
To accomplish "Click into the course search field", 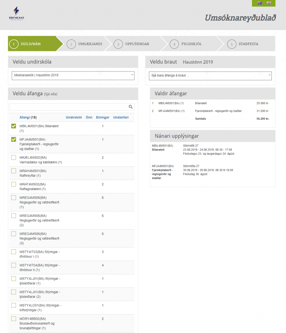I will pos(69,107).
